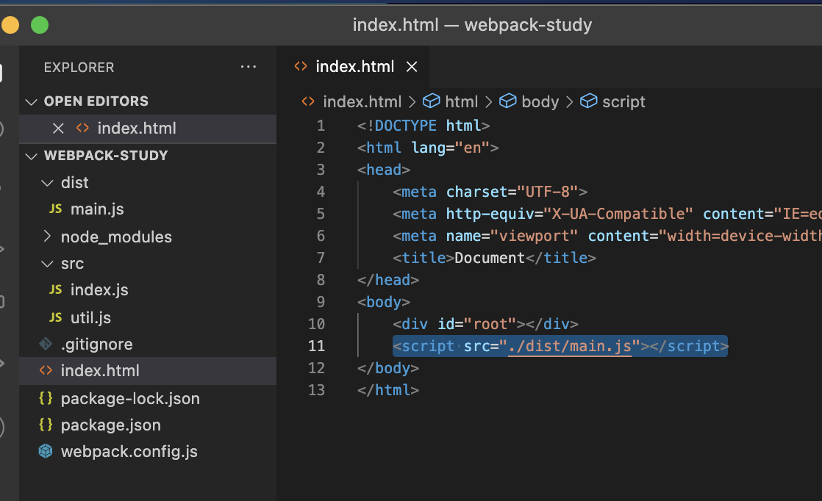The height and width of the screenshot is (501, 822).
Task: Click index.html in the breadcrumb
Action: point(362,101)
